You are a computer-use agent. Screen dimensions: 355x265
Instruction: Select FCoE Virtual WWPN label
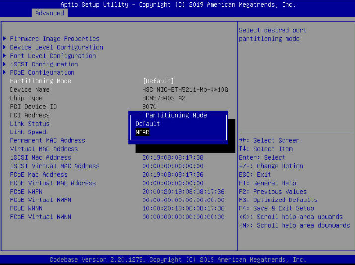point(41,200)
